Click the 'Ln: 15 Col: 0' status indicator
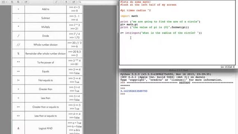 [228, 67]
